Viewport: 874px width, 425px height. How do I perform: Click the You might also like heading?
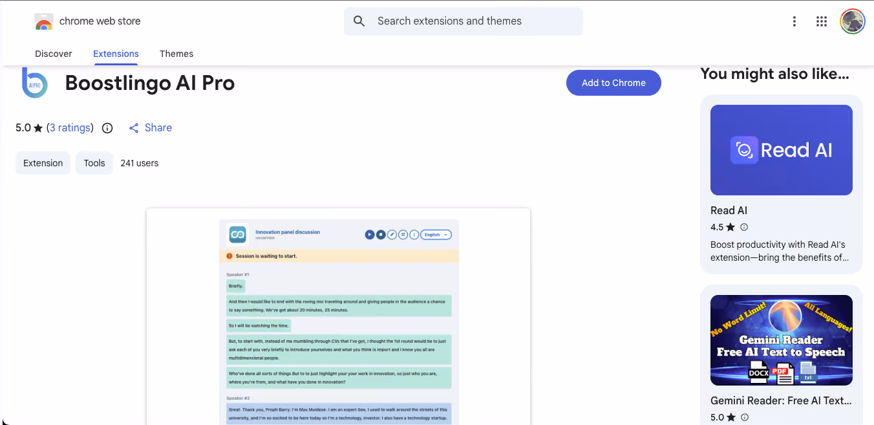click(x=774, y=74)
